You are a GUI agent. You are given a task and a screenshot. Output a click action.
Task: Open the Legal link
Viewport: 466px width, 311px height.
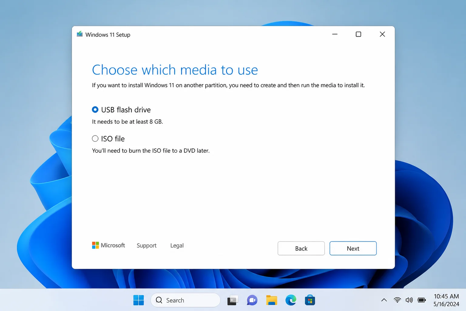(x=177, y=245)
